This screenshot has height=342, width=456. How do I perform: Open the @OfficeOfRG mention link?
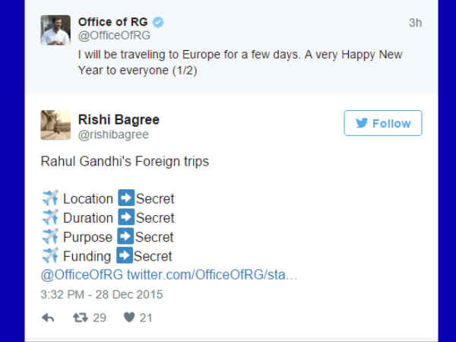[82, 274]
